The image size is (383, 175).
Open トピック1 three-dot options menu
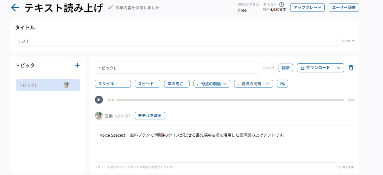[x=75, y=85]
